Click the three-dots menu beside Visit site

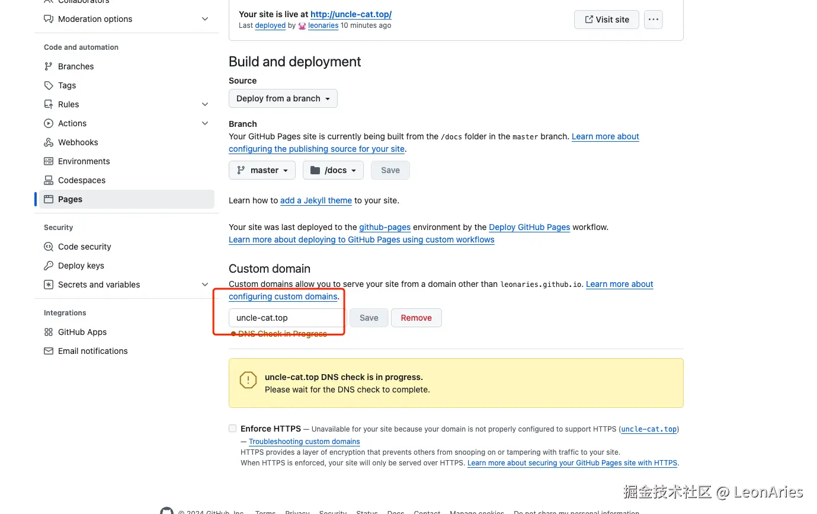653,20
